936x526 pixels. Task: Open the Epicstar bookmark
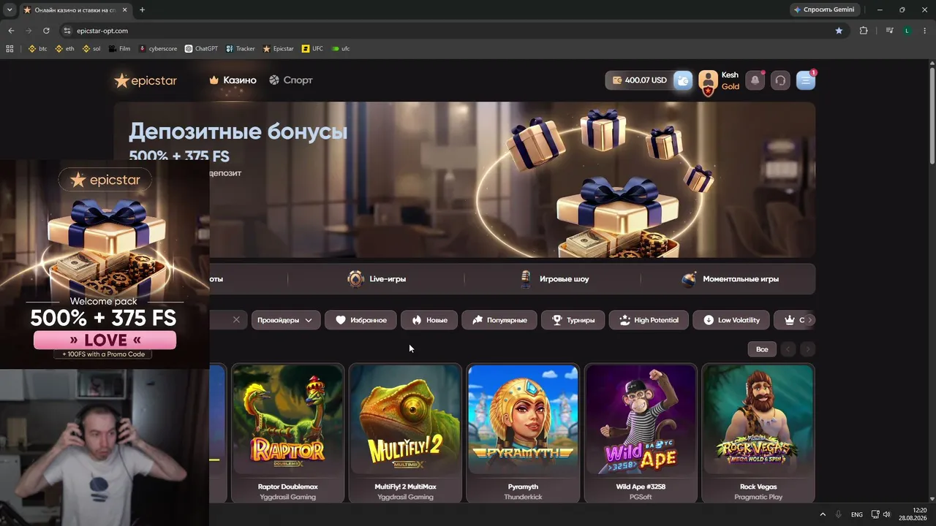[x=278, y=49]
